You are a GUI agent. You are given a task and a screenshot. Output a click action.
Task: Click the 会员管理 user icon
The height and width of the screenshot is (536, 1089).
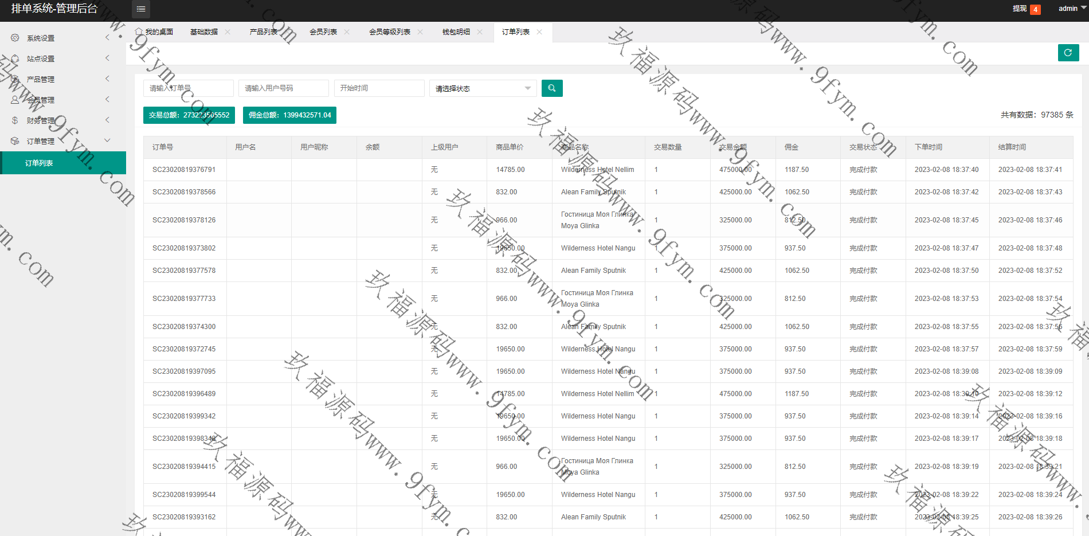(15, 100)
